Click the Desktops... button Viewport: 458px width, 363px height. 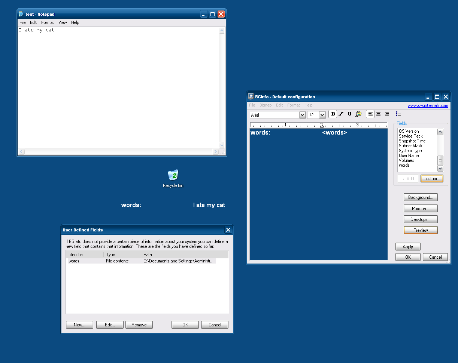coord(421,219)
